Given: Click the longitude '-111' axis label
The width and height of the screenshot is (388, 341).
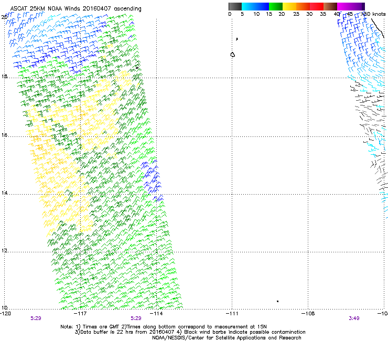Looking at the screenshot, I should [232, 314].
